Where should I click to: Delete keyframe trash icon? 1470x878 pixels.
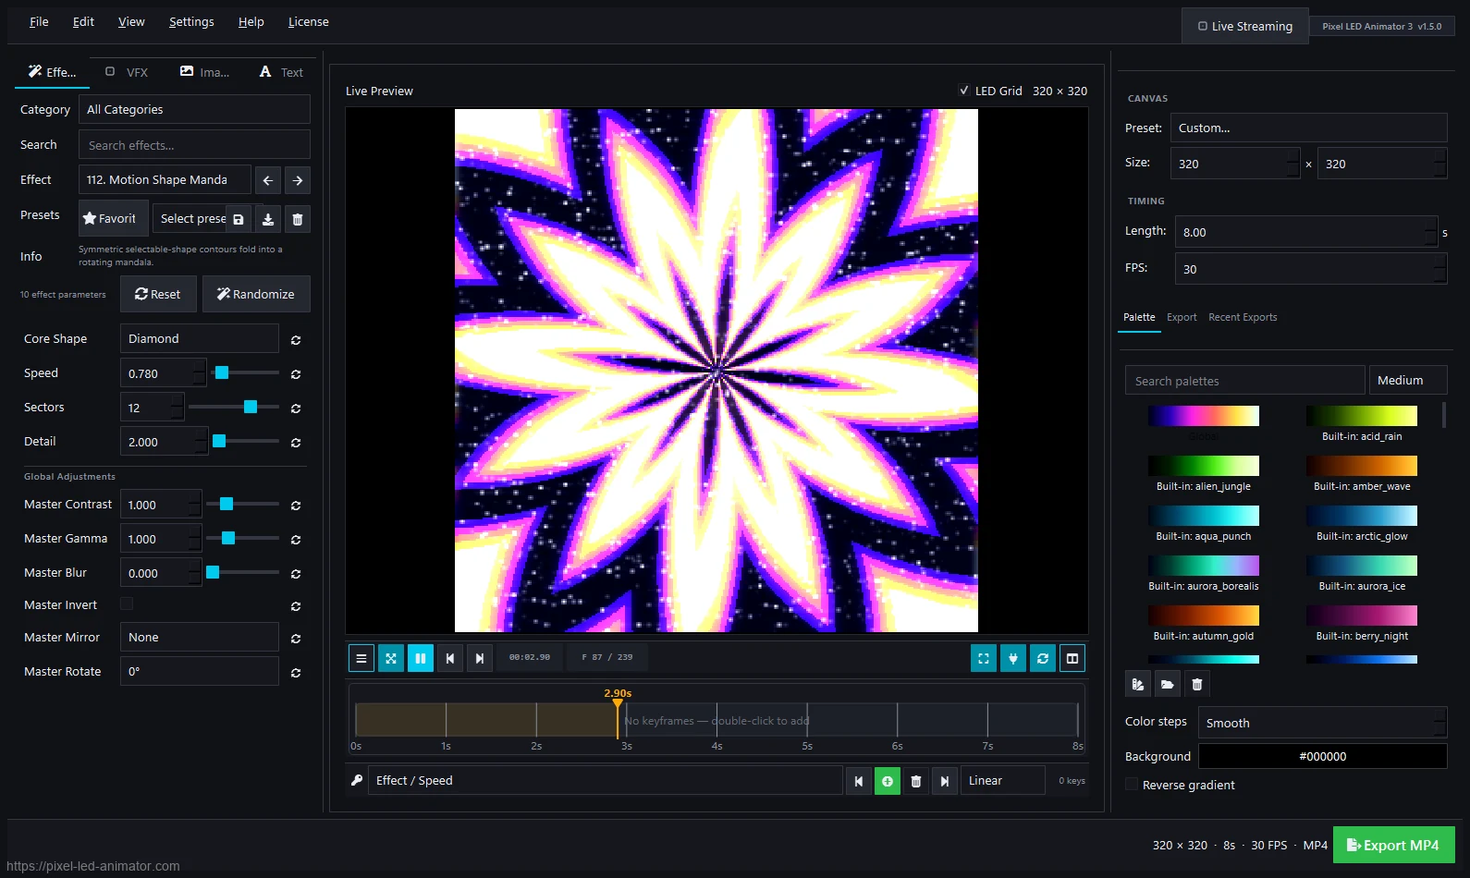pyautogui.click(x=916, y=781)
